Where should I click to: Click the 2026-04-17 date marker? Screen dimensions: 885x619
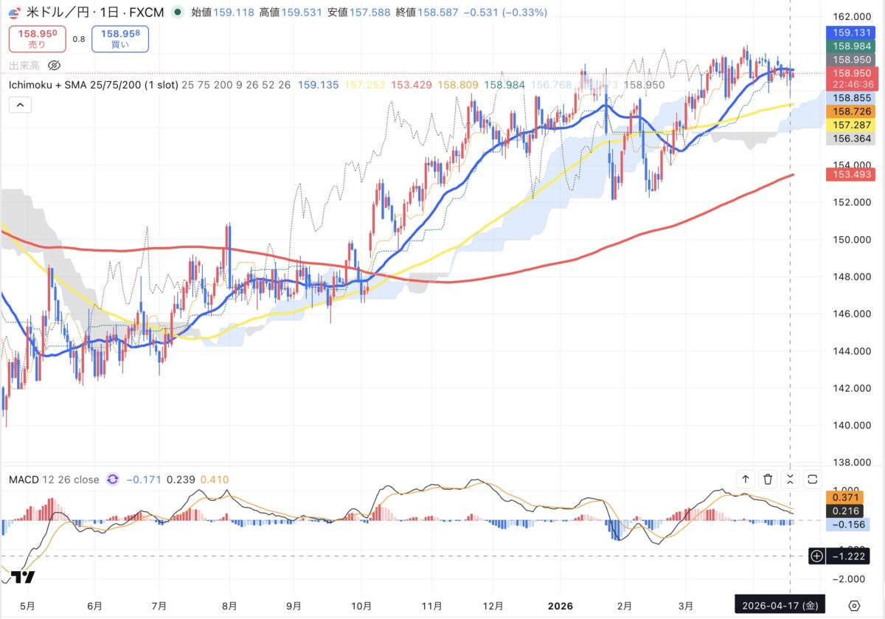[780, 605]
